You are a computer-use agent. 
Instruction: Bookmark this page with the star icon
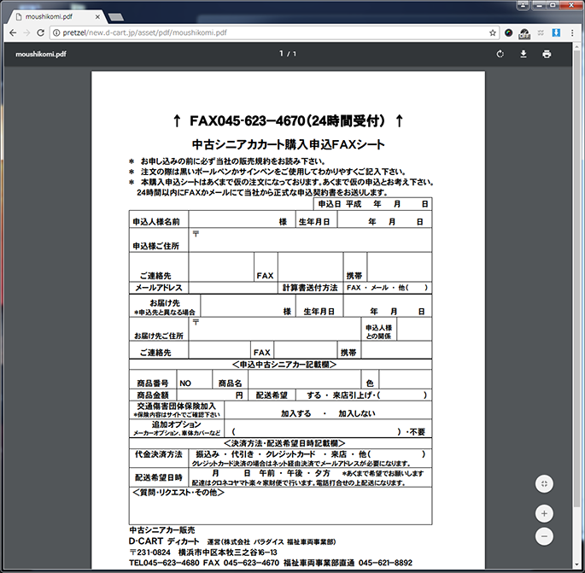(493, 32)
